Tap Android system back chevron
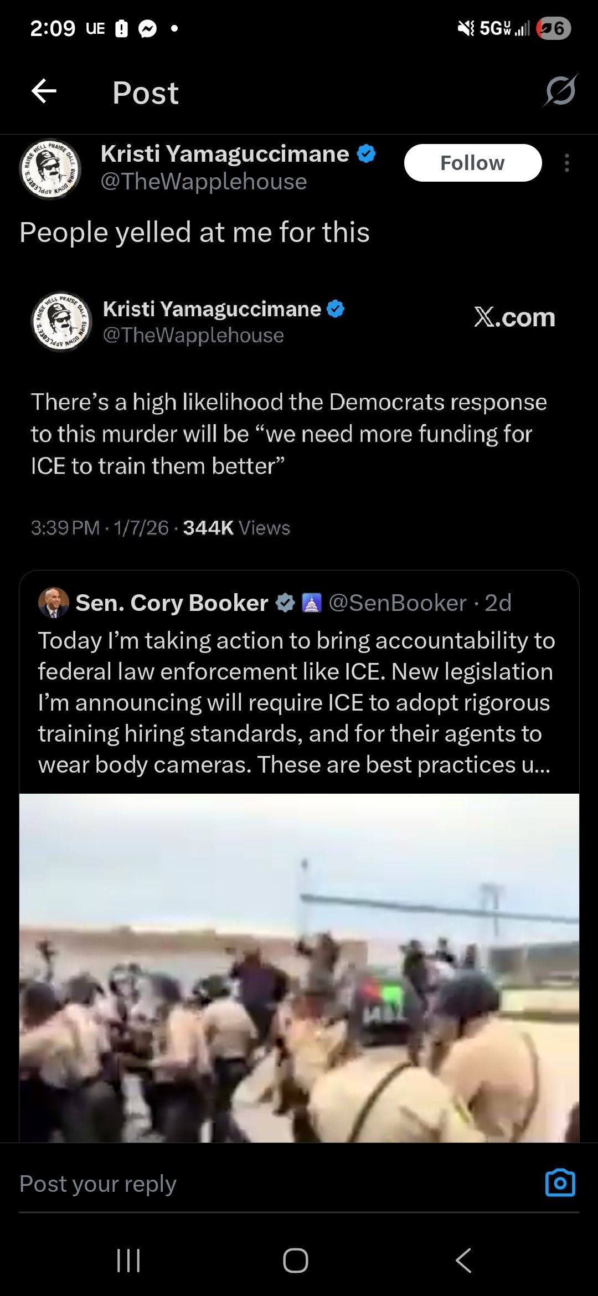This screenshot has height=1296, width=598. coord(463,1261)
